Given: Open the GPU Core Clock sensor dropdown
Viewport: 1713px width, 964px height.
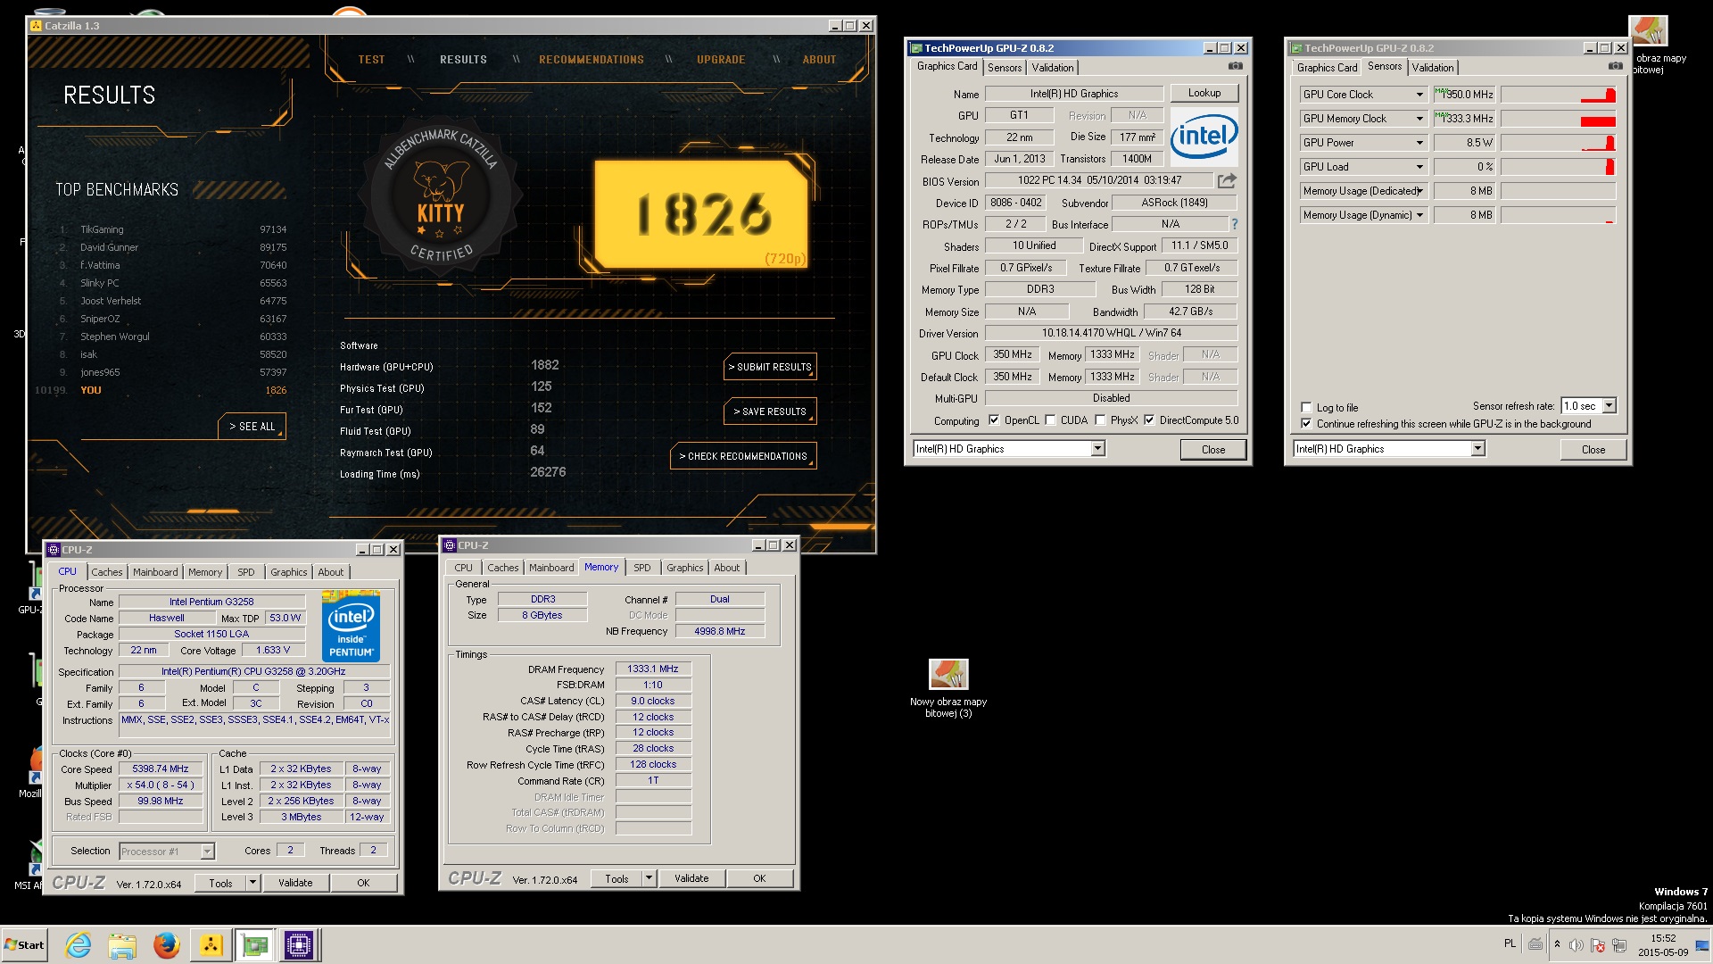Looking at the screenshot, I should pyautogui.click(x=1419, y=95).
